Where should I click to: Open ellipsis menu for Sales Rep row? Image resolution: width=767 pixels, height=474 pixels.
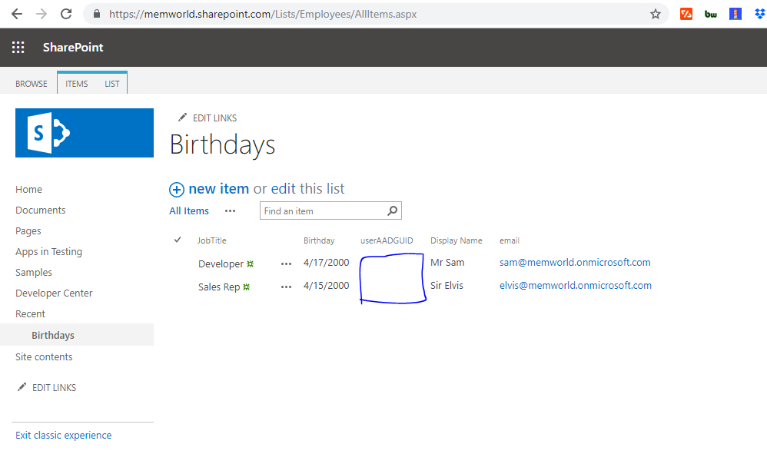pyautogui.click(x=287, y=287)
